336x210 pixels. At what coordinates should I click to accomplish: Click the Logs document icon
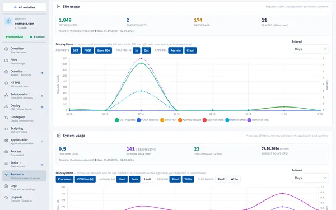point(6,186)
